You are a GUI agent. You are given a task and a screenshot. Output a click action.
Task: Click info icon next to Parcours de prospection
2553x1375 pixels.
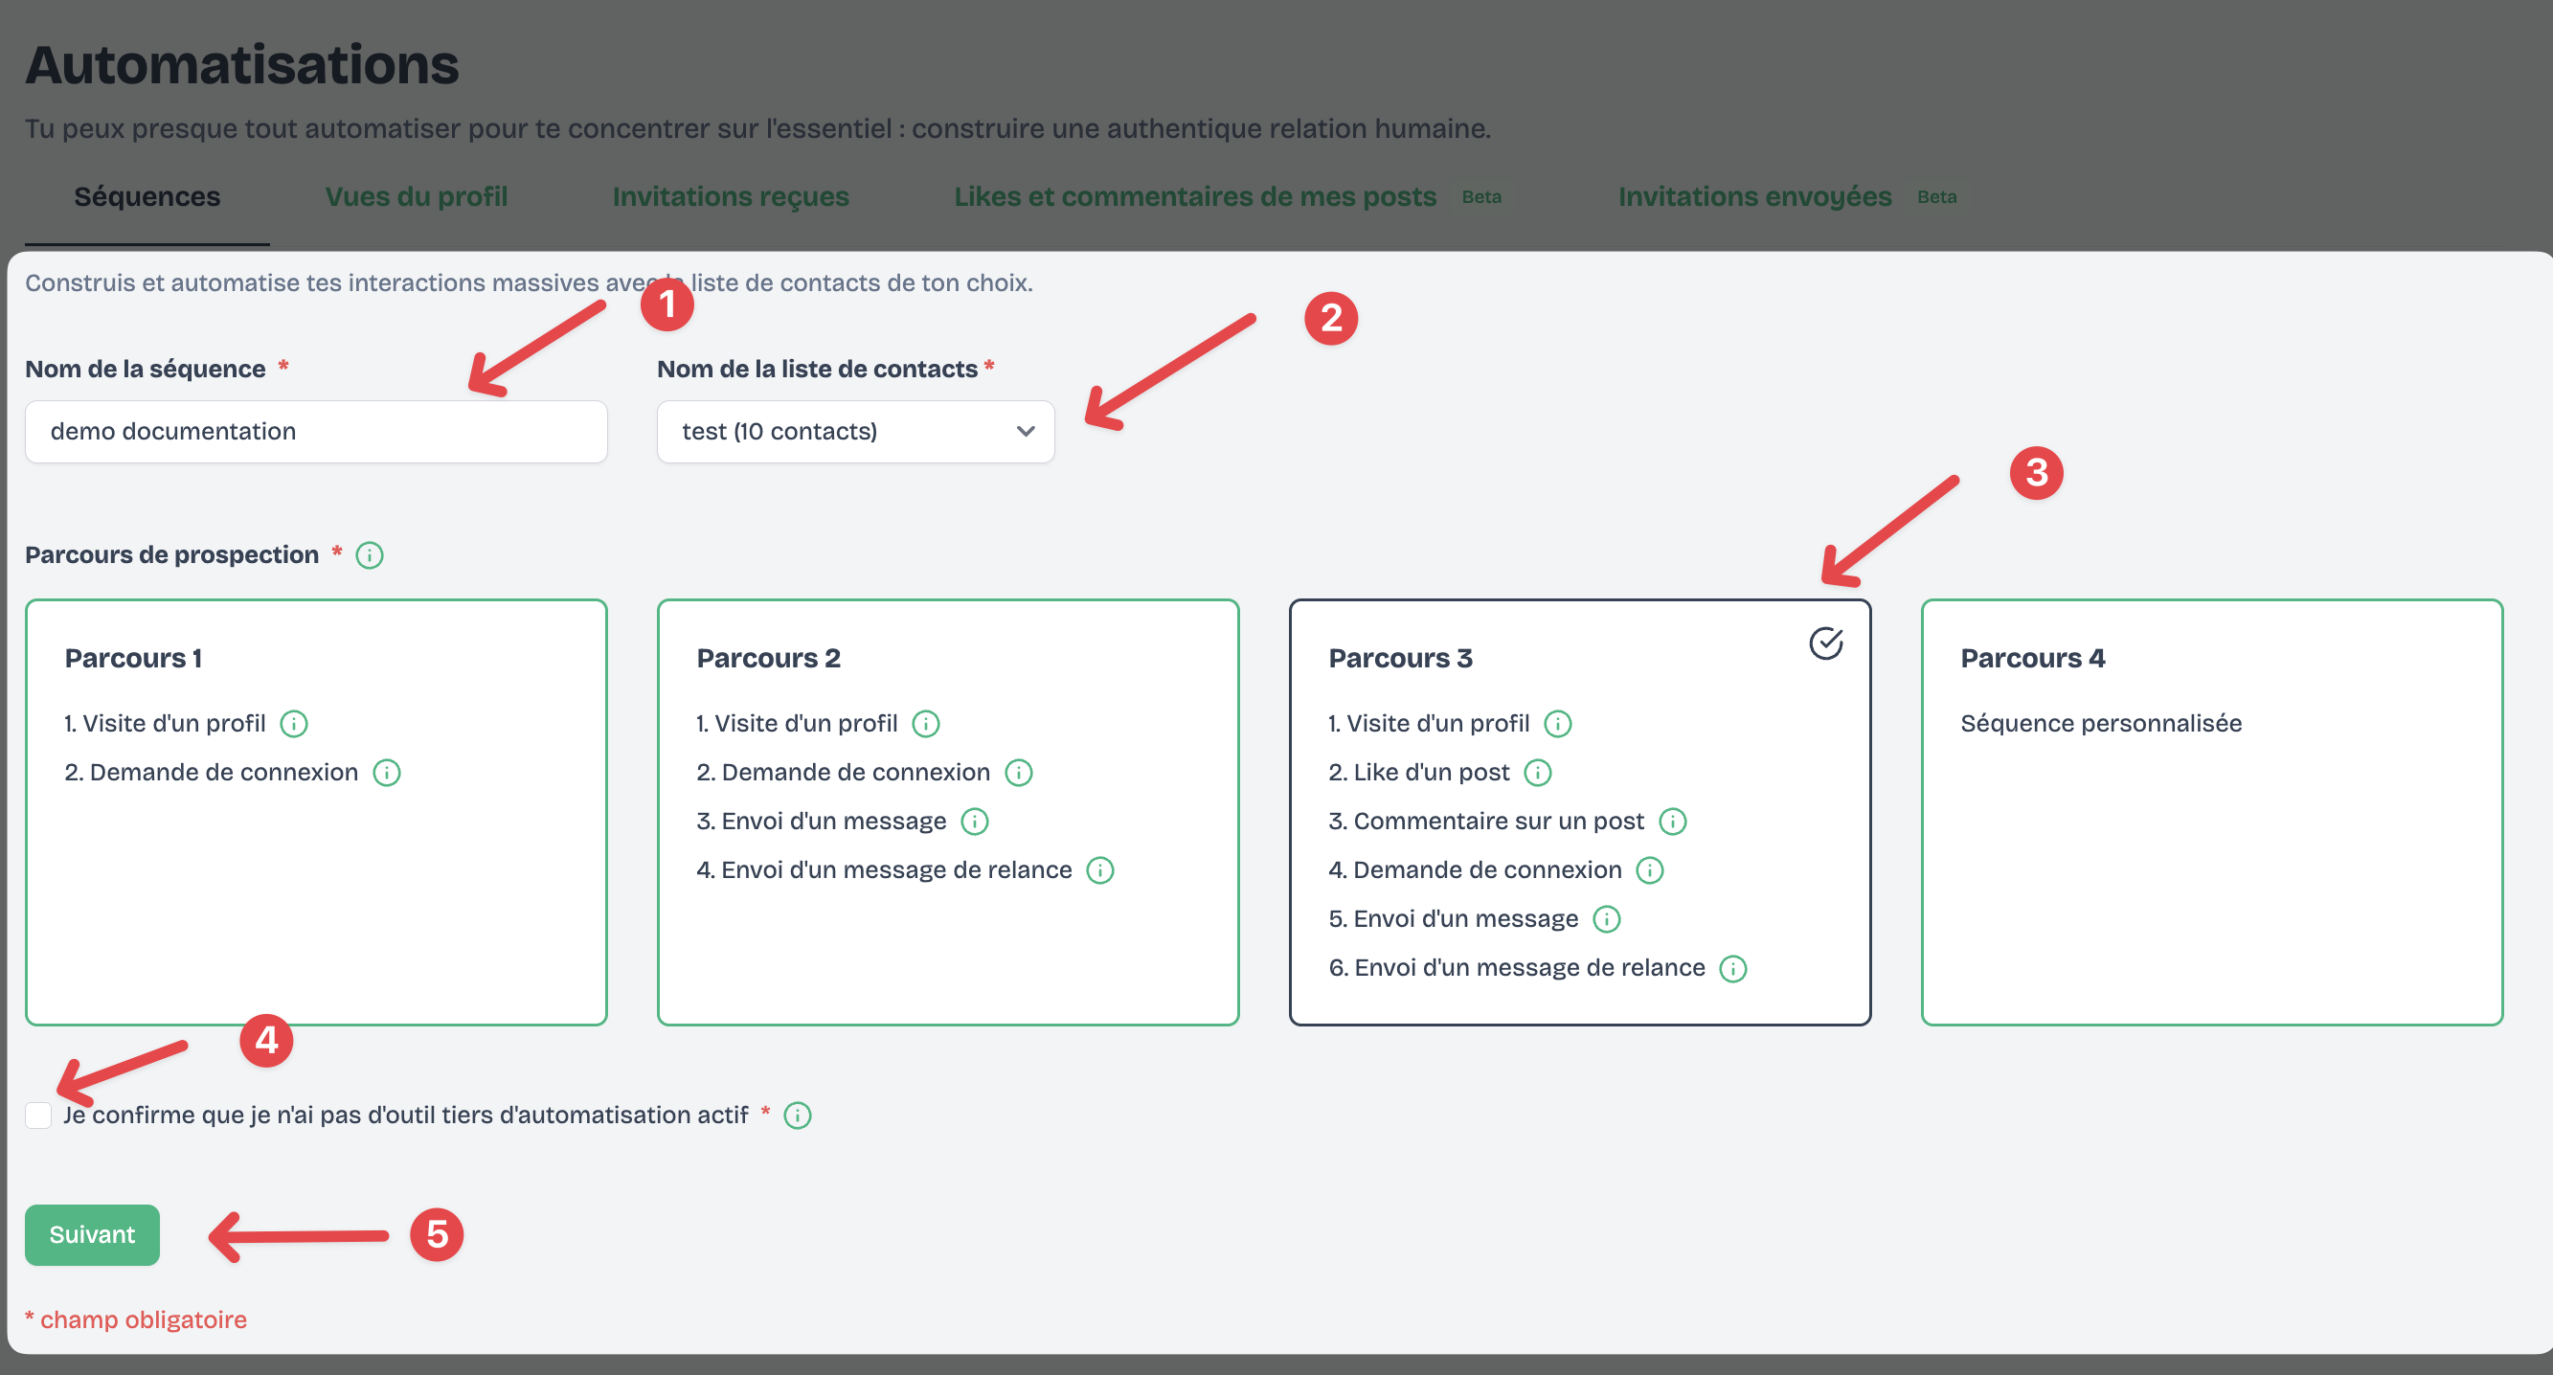point(370,555)
